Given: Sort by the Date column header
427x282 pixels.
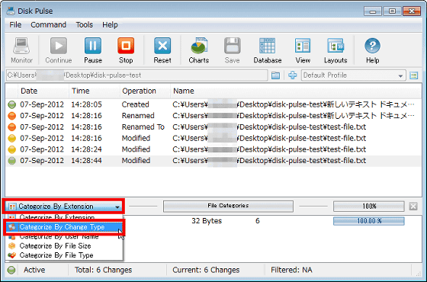Looking at the screenshot, I should pos(43,91).
